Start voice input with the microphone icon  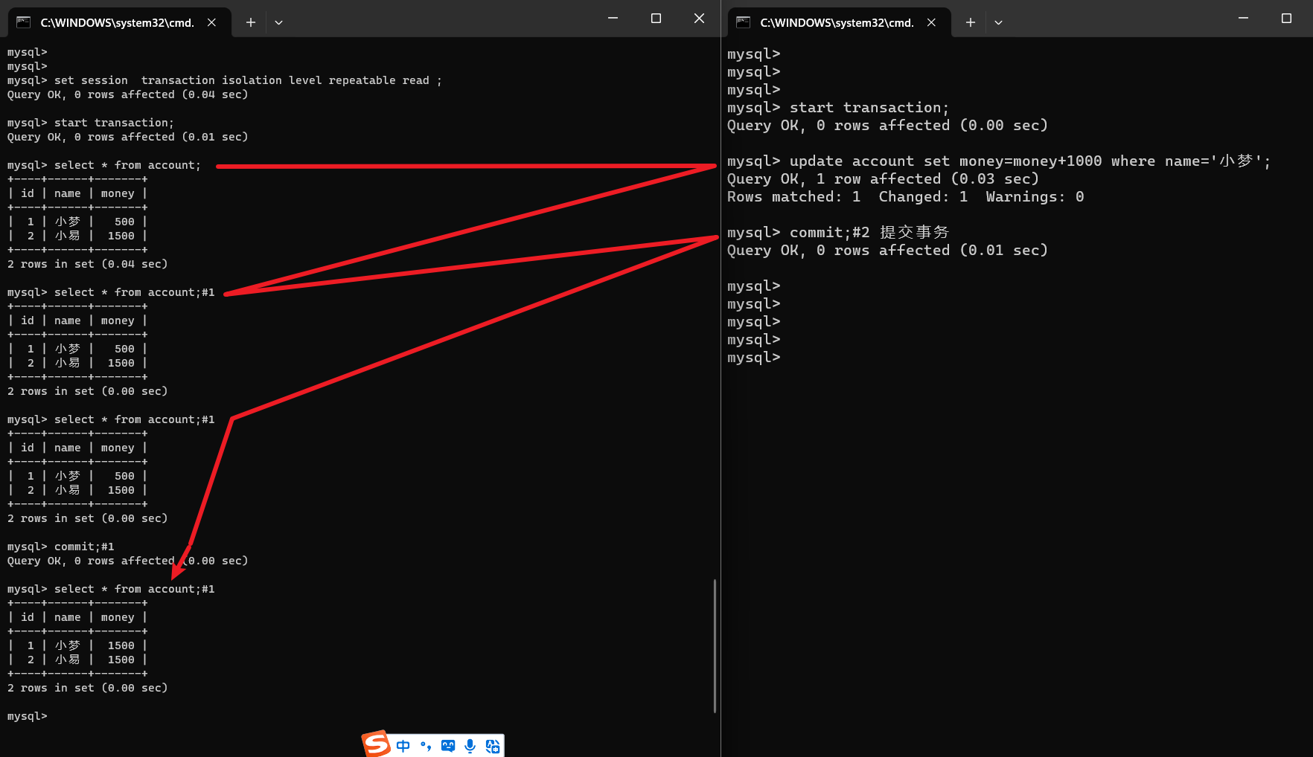click(x=470, y=746)
